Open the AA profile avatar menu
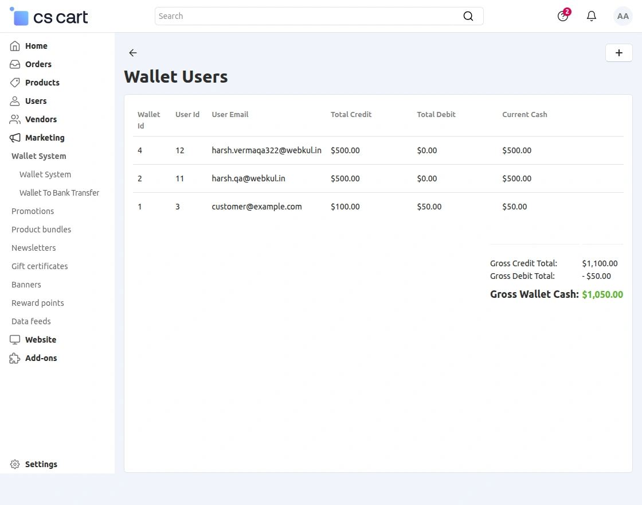The image size is (642, 505). click(x=623, y=16)
